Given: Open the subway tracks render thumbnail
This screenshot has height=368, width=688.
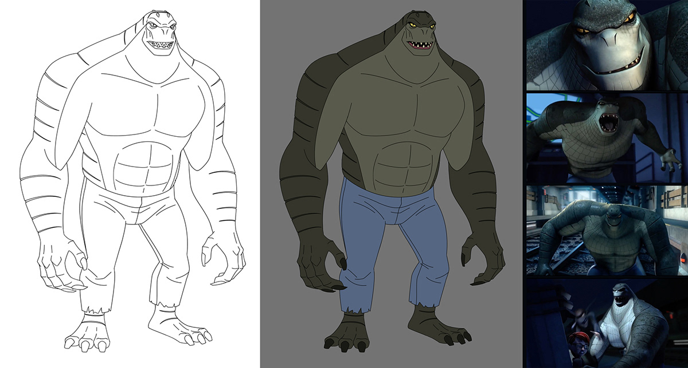Looking at the screenshot, I should click(607, 230).
